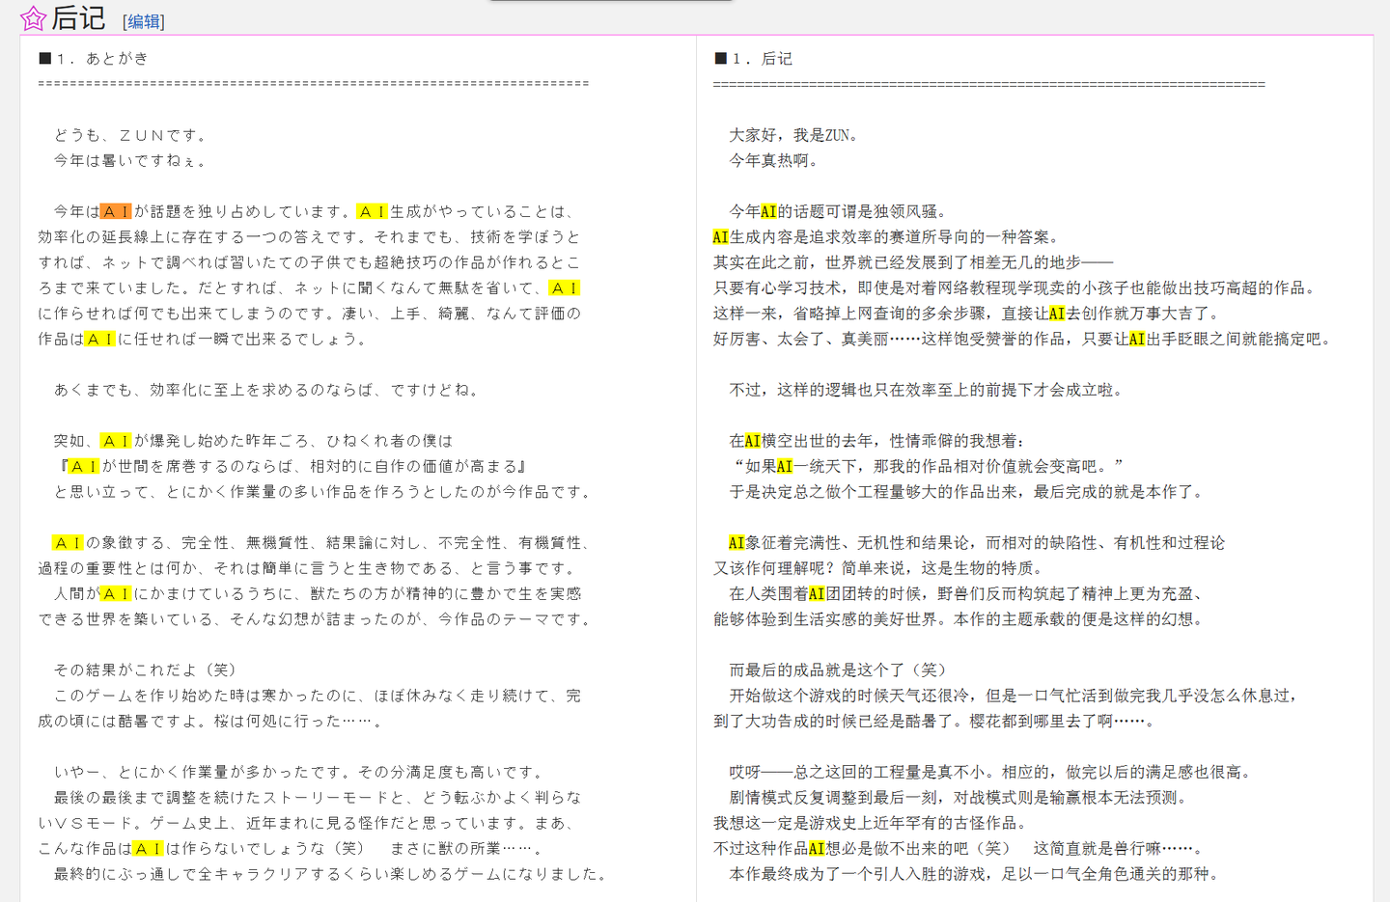
Task: Select the dashed separator line under あとがき
Action: click(314, 84)
